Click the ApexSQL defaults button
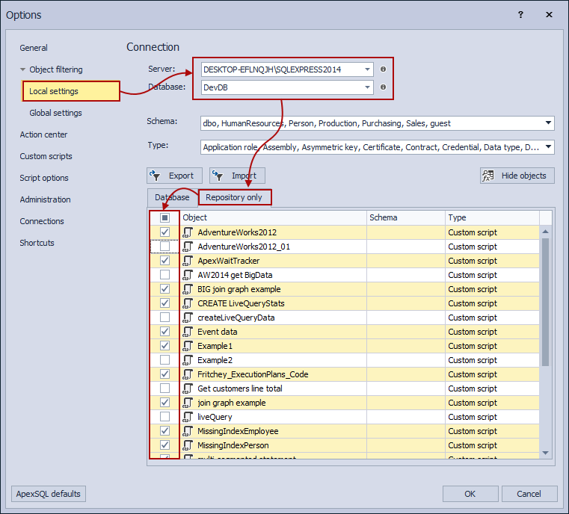The image size is (569, 514). pos(49,494)
